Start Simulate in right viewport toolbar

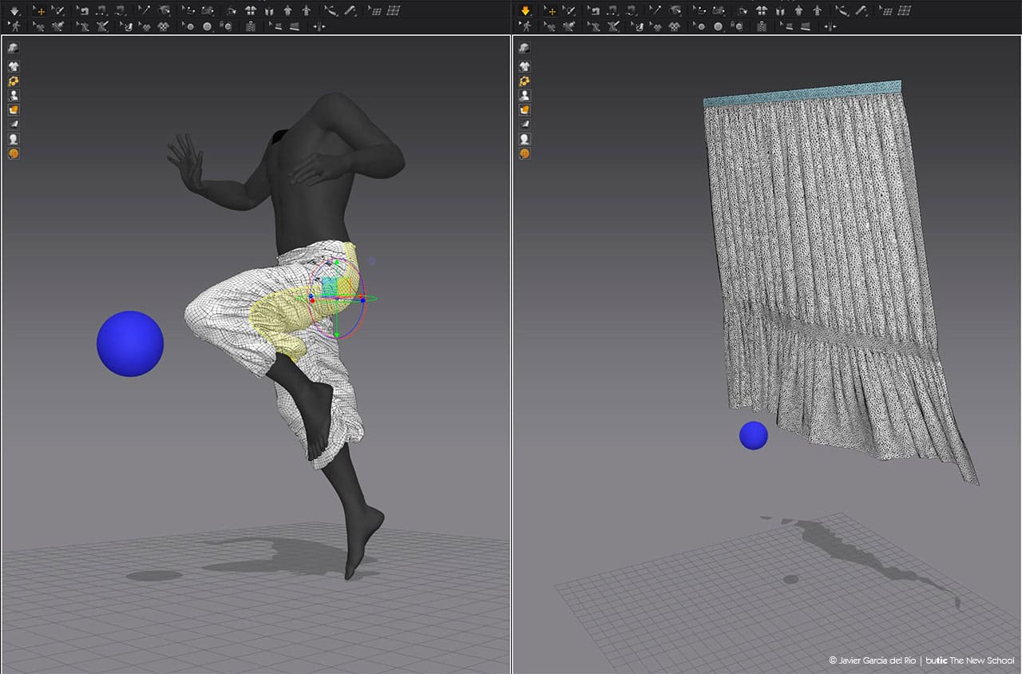pyautogui.click(x=525, y=11)
